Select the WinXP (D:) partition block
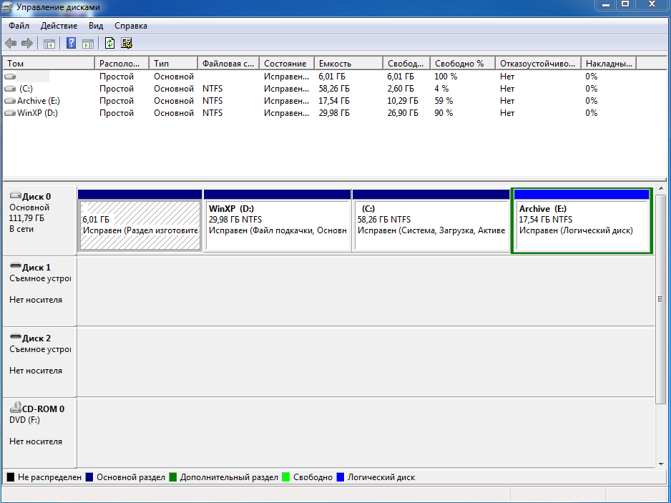This screenshot has width=671, height=503. (x=278, y=221)
